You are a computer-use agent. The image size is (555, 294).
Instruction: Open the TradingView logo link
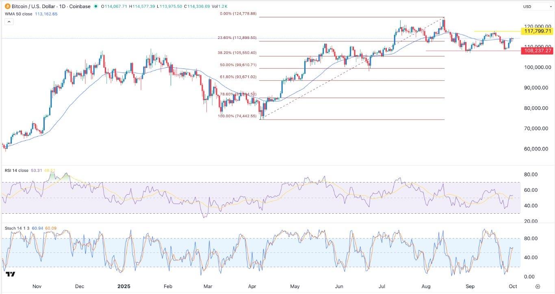coord(11,274)
